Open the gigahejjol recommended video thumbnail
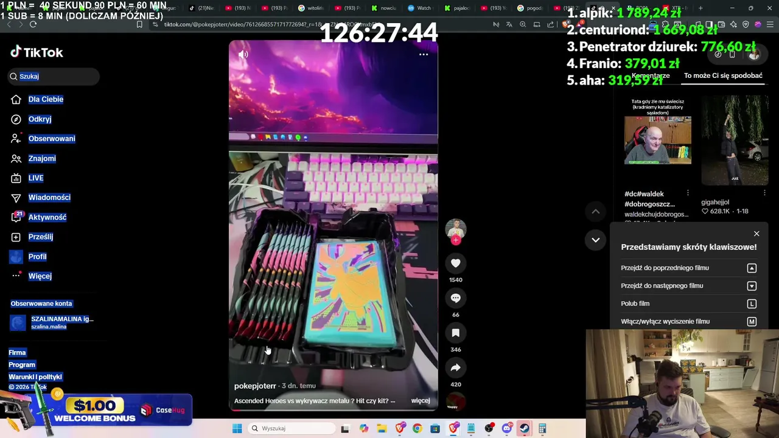This screenshot has width=779, height=438. 735,140
